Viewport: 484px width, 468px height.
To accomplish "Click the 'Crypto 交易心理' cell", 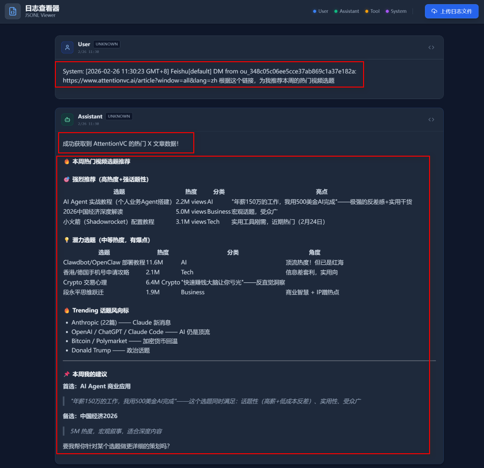I will click(85, 282).
